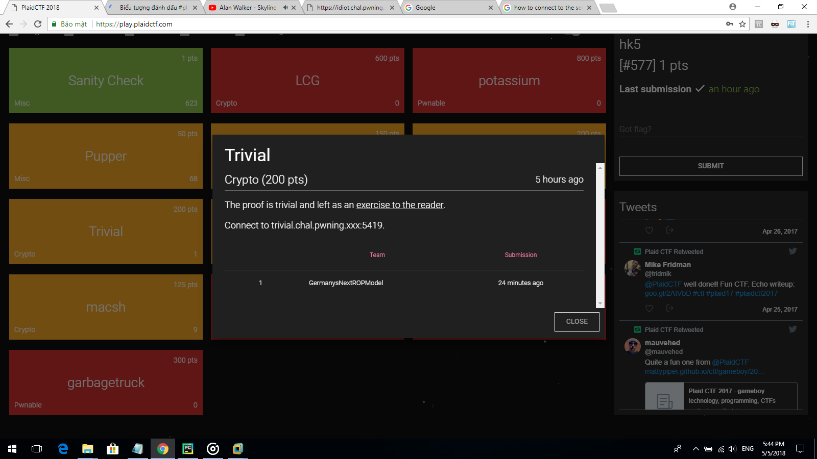Mute the audio icon on YouTube tab

click(x=285, y=8)
